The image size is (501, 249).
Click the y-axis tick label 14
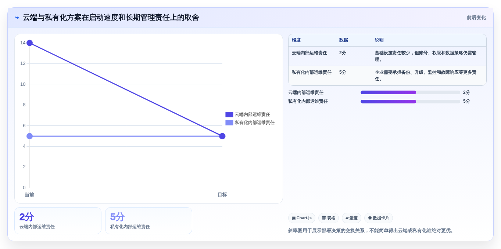coord(23,43)
